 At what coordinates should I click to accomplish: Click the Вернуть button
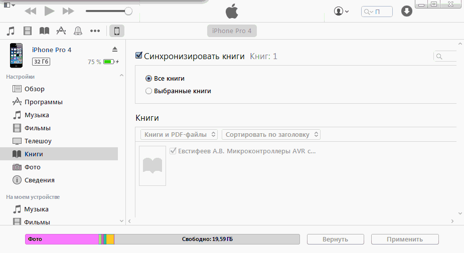[x=335, y=239]
